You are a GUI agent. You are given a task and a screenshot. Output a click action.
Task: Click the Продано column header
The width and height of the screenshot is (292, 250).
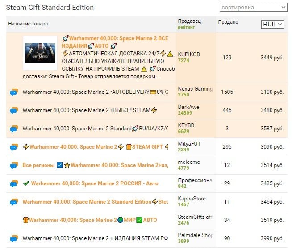pos(228,22)
